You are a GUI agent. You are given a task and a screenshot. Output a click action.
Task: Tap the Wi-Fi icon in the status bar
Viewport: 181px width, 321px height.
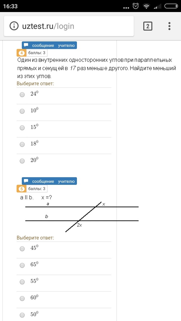[x=147, y=6]
